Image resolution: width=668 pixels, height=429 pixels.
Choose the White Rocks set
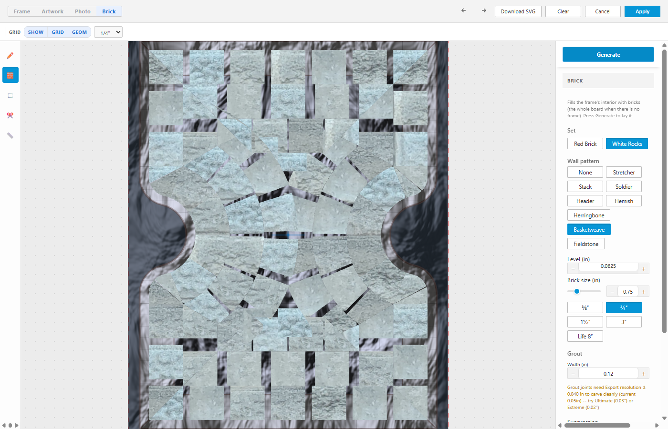pos(627,143)
